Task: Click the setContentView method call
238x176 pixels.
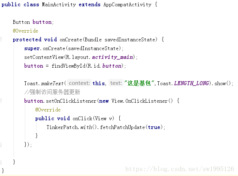Action: click(44, 57)
